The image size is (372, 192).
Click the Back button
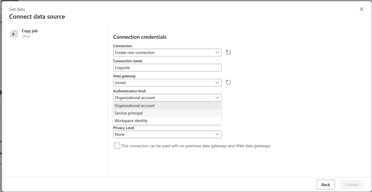326,184
